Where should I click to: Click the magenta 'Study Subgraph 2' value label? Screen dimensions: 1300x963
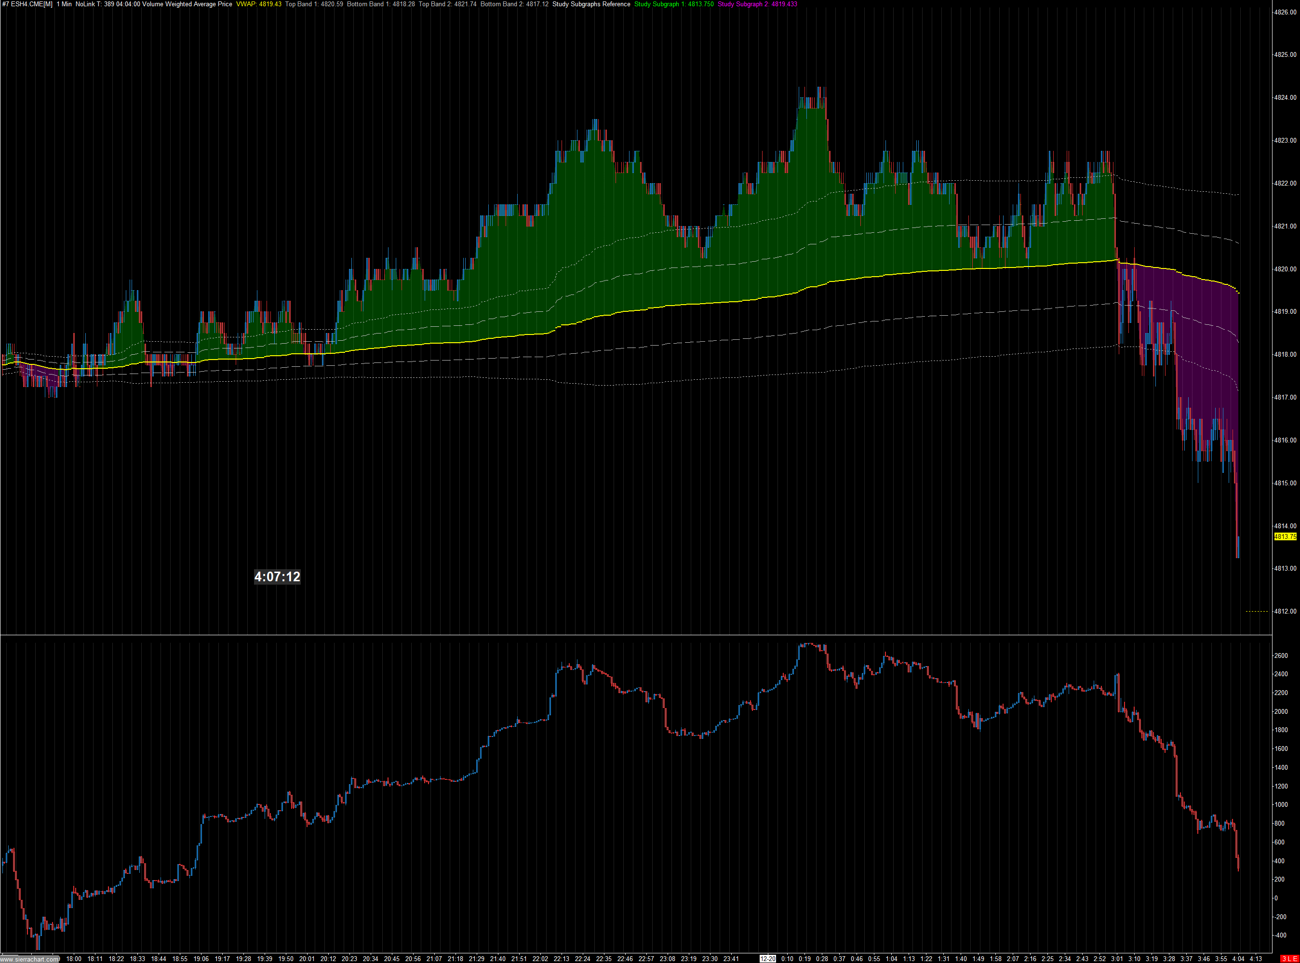tap(757, 4)
